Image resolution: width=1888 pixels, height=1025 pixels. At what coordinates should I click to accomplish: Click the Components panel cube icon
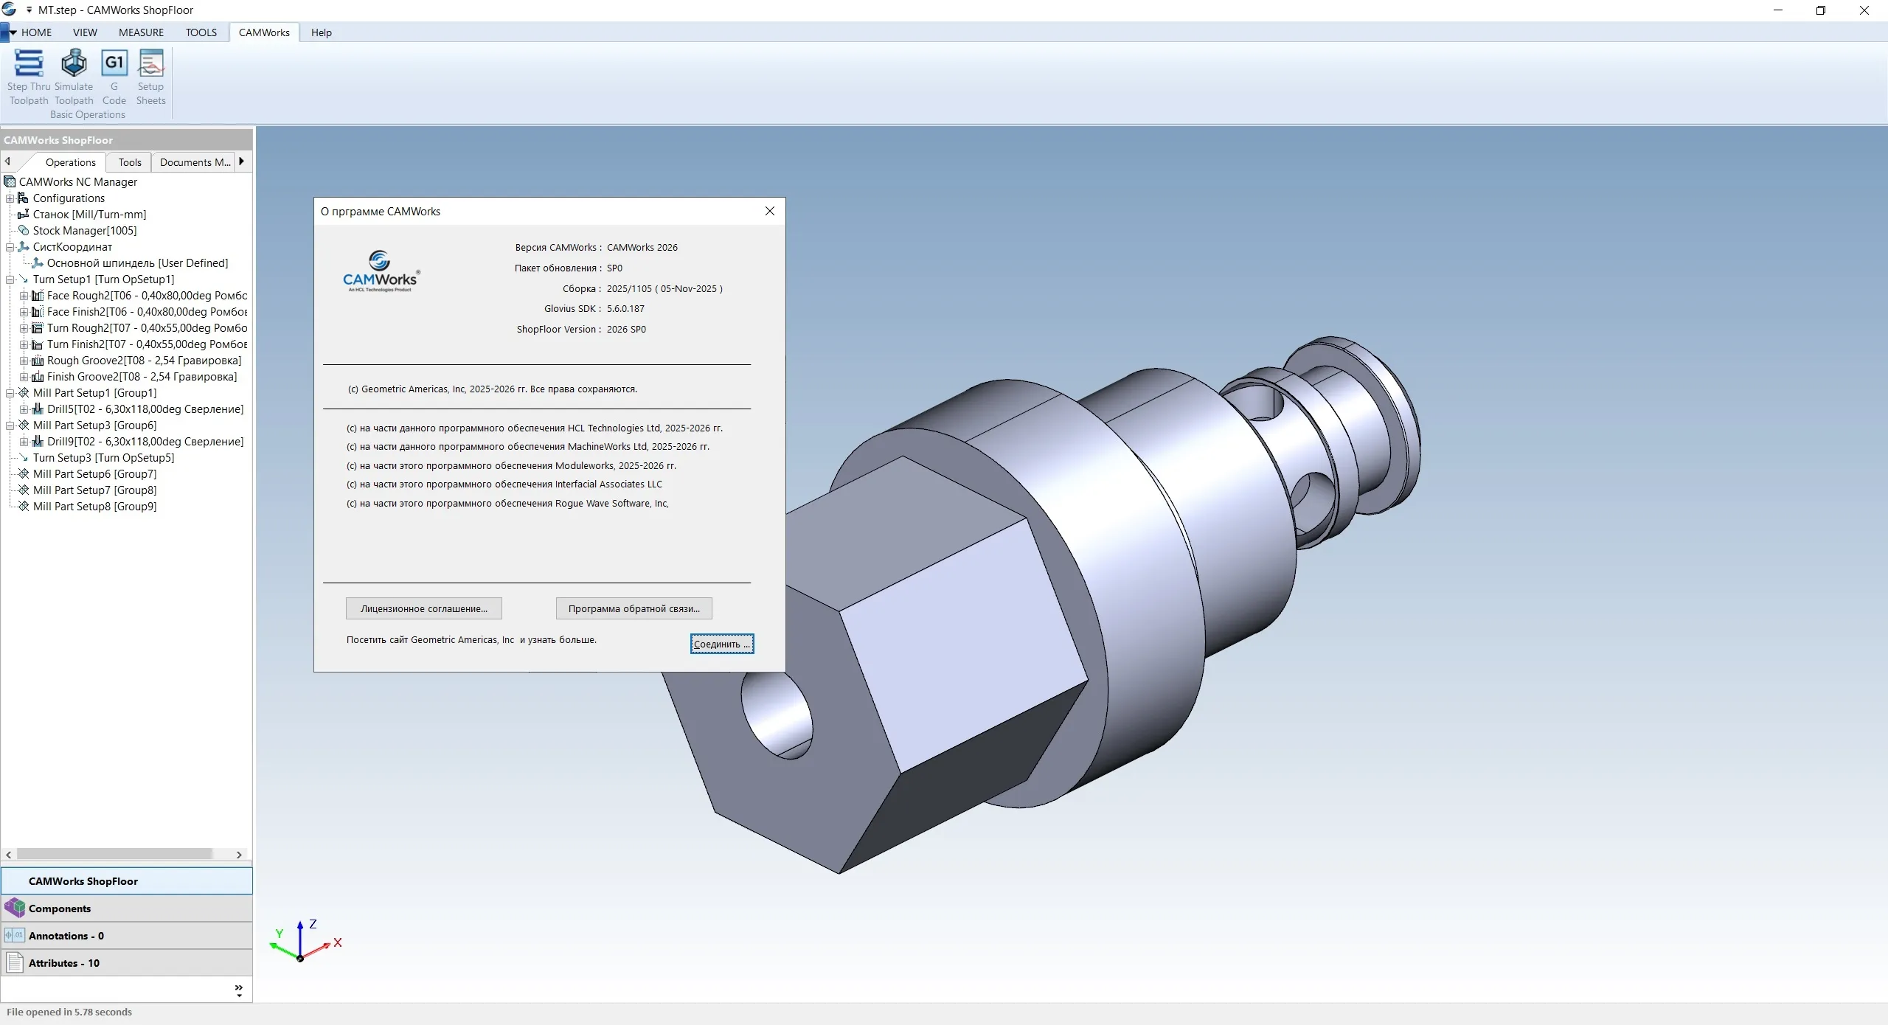(14, 908)
